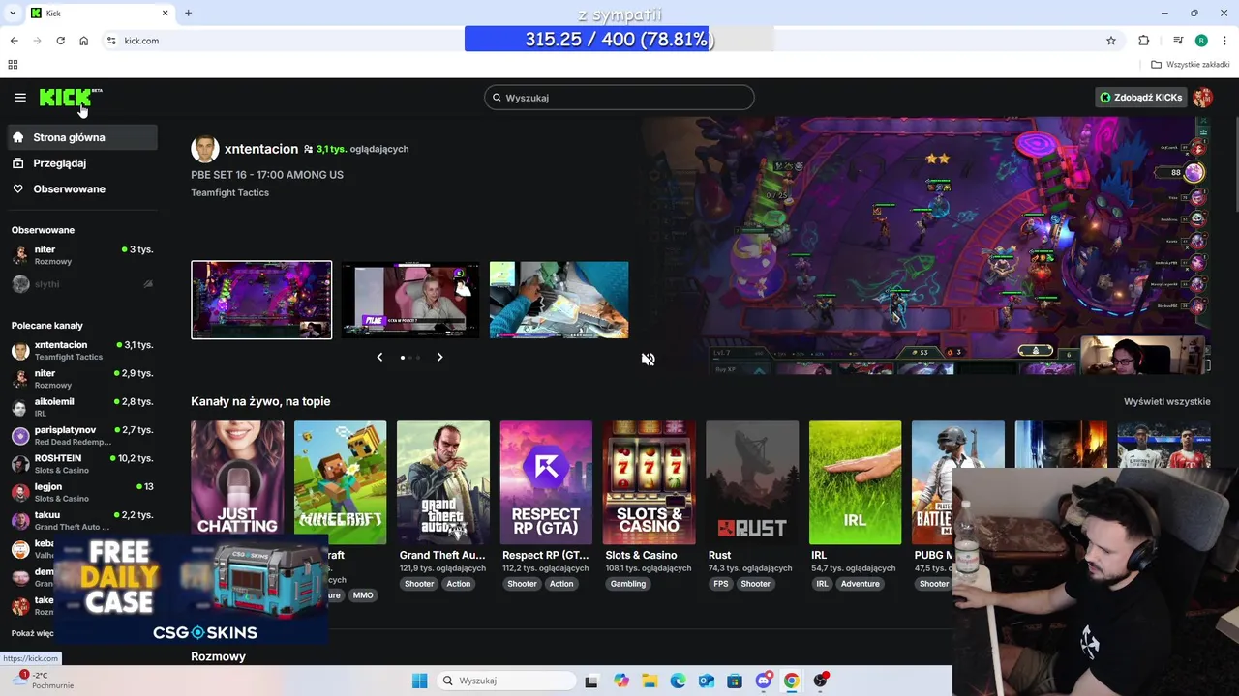Screen dimensions: 1239x696
Task: Click the Adventure tag under IRL
Action: [860, 584]
